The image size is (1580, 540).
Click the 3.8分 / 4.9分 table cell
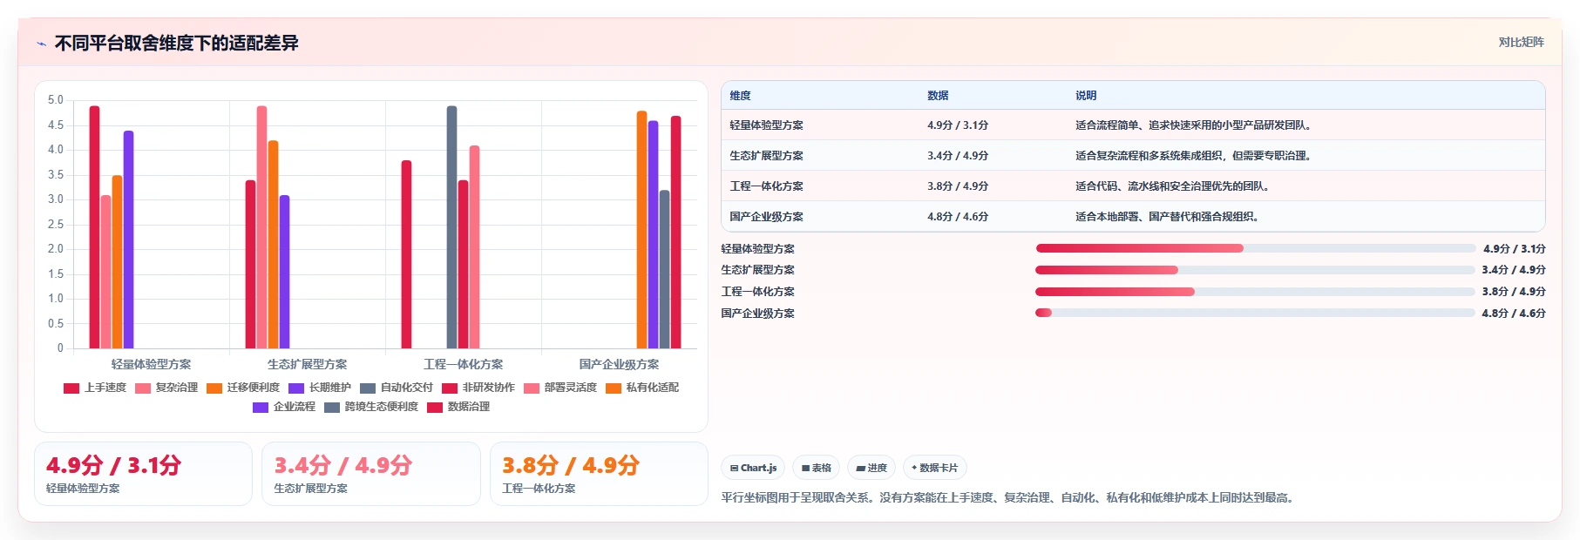[x=958, y=186]
